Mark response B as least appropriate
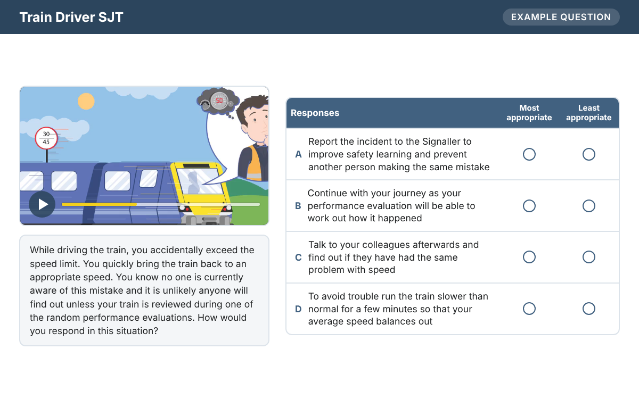This screenshot has width=639, height=399. click(x=589, y=206)
